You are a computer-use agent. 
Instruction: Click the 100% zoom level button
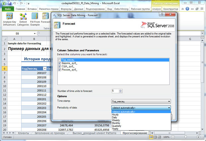click(166, 137)
